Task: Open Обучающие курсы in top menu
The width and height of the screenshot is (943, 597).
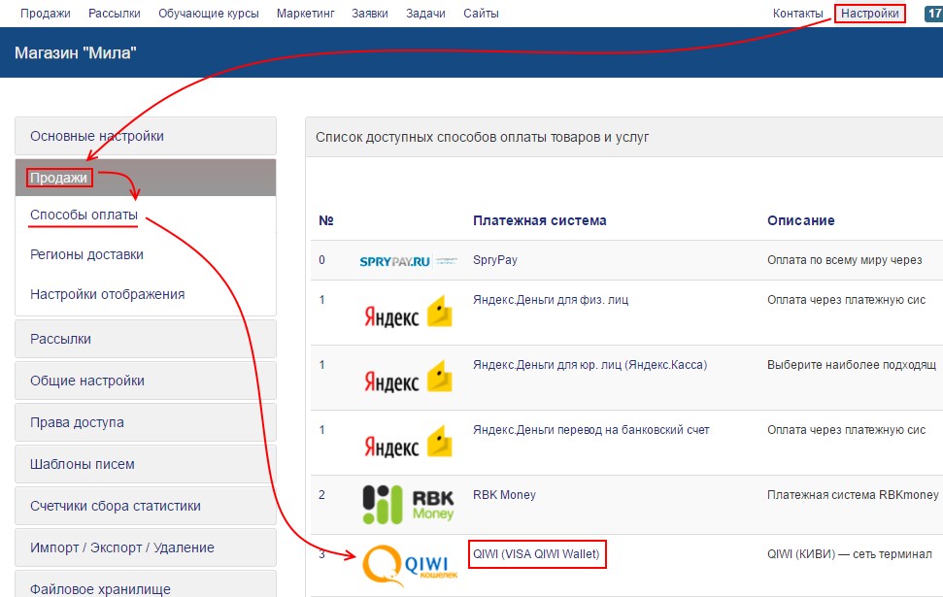Action: (x=208, y=14)
